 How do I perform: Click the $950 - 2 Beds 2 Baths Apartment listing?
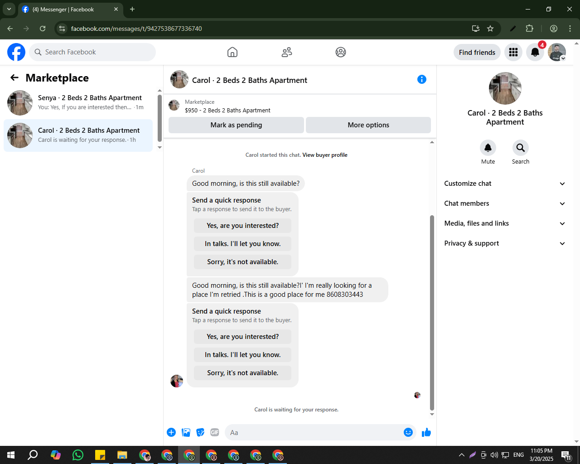tap(227, 110)
